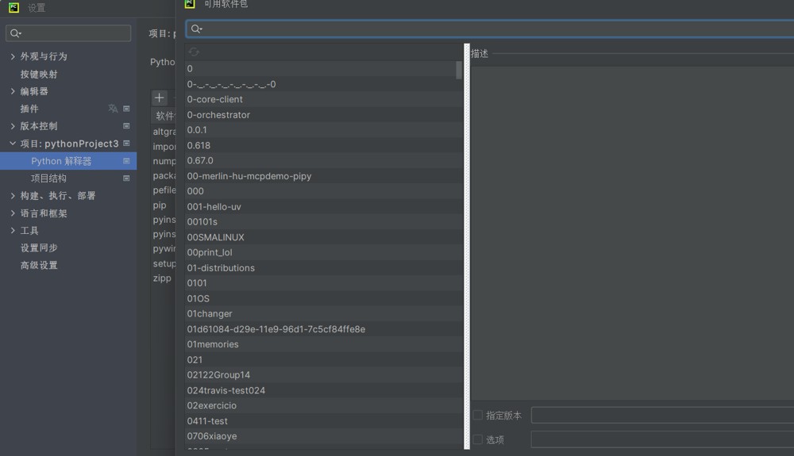Image resolution: width=794 pixels, height=456 pixels.
Task: Click the project-level icon beside Python 解释器
Action: pyautogui.click(x=126, y=161)
